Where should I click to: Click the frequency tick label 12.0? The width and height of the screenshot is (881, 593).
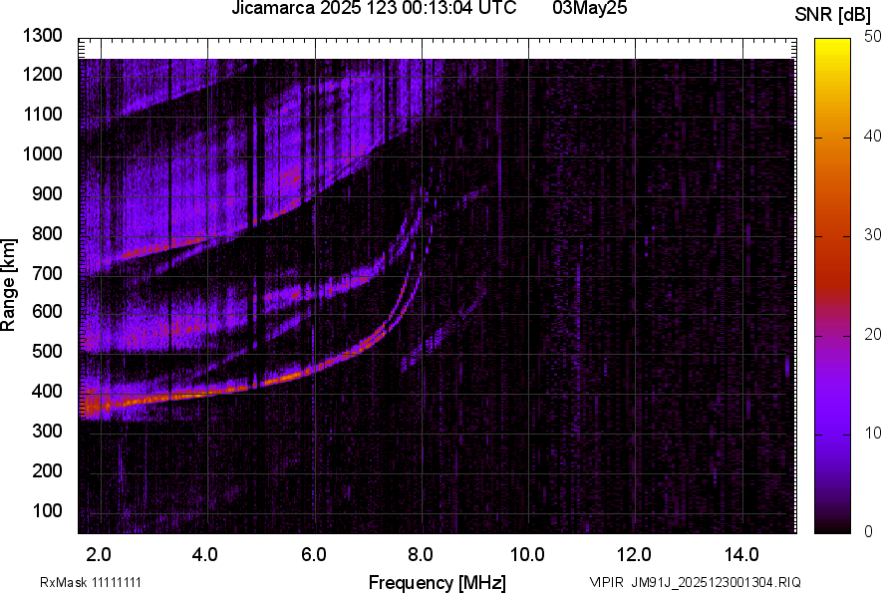tap(635, 555)
